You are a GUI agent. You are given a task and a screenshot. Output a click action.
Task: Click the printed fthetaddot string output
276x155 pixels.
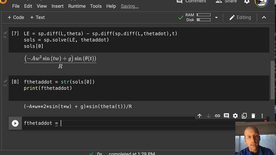point(78,106)
